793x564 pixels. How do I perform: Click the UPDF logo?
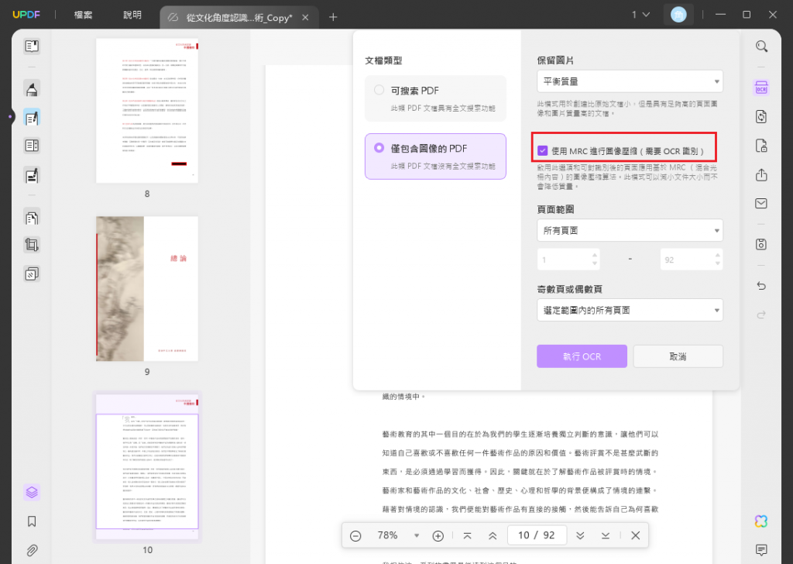click(x=26, y=15)
